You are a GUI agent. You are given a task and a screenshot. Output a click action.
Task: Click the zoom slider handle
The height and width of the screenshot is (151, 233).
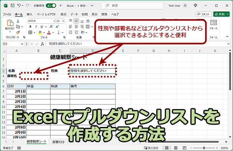point(204,148)
